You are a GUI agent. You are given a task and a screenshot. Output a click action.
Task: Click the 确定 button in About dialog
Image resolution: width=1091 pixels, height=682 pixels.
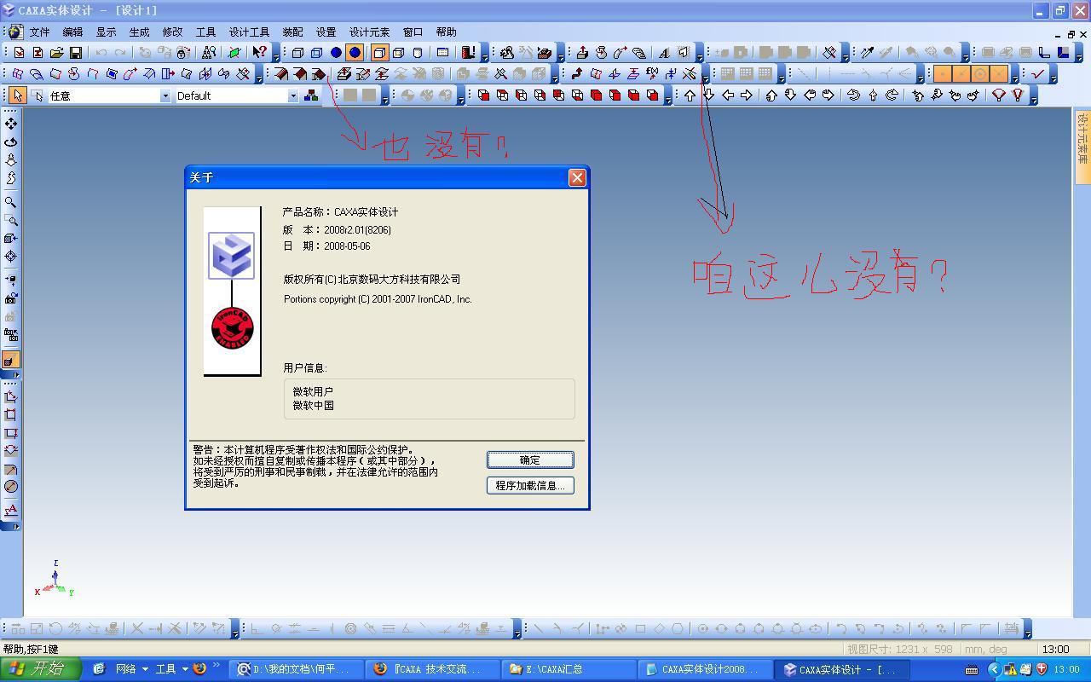(530, 460)
